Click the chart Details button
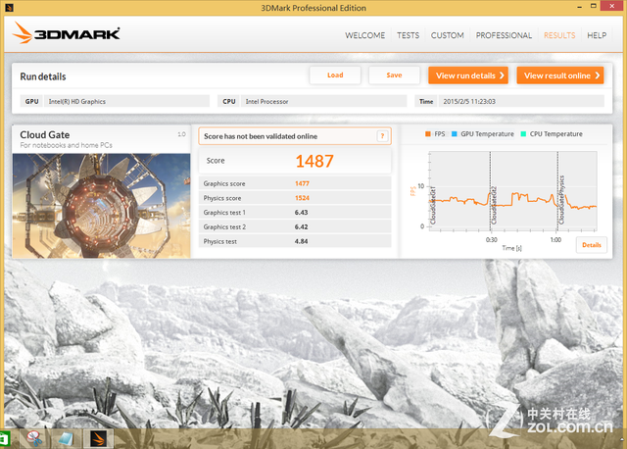 [x=592, y=245]
